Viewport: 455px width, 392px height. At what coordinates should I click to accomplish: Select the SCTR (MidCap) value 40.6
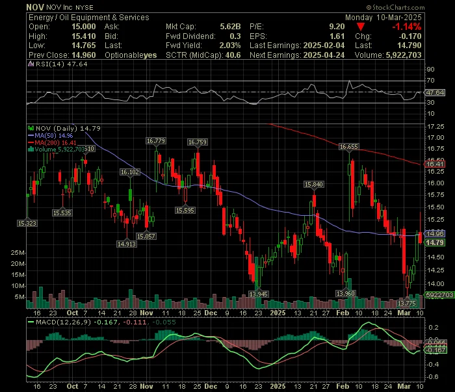(233, 55)
